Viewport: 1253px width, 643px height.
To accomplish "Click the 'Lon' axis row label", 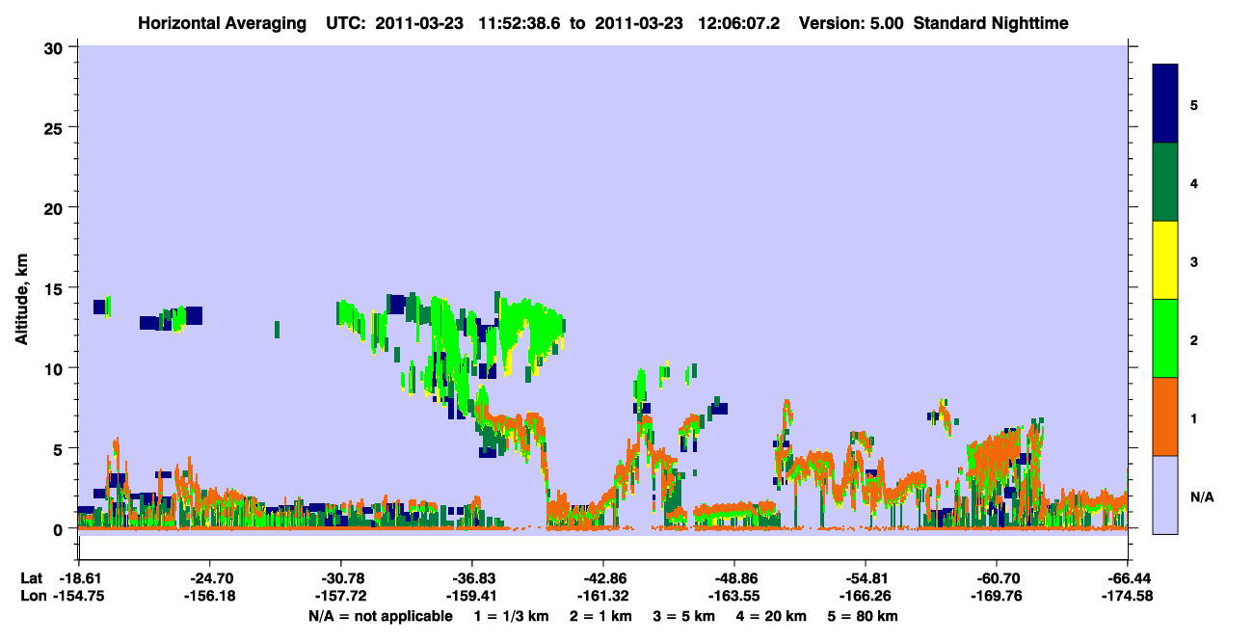I will pyautogui.click(x=33, y=596).
